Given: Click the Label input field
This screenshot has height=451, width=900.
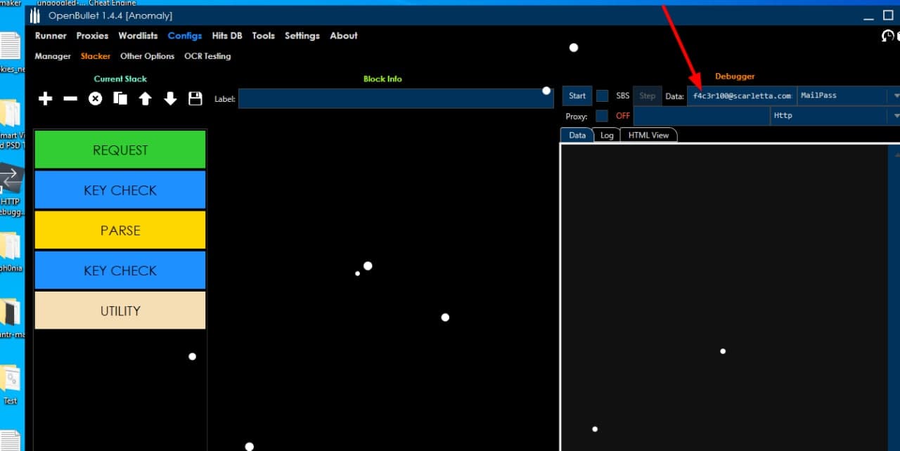Looking at the screenshot, I should click(395, 99).
